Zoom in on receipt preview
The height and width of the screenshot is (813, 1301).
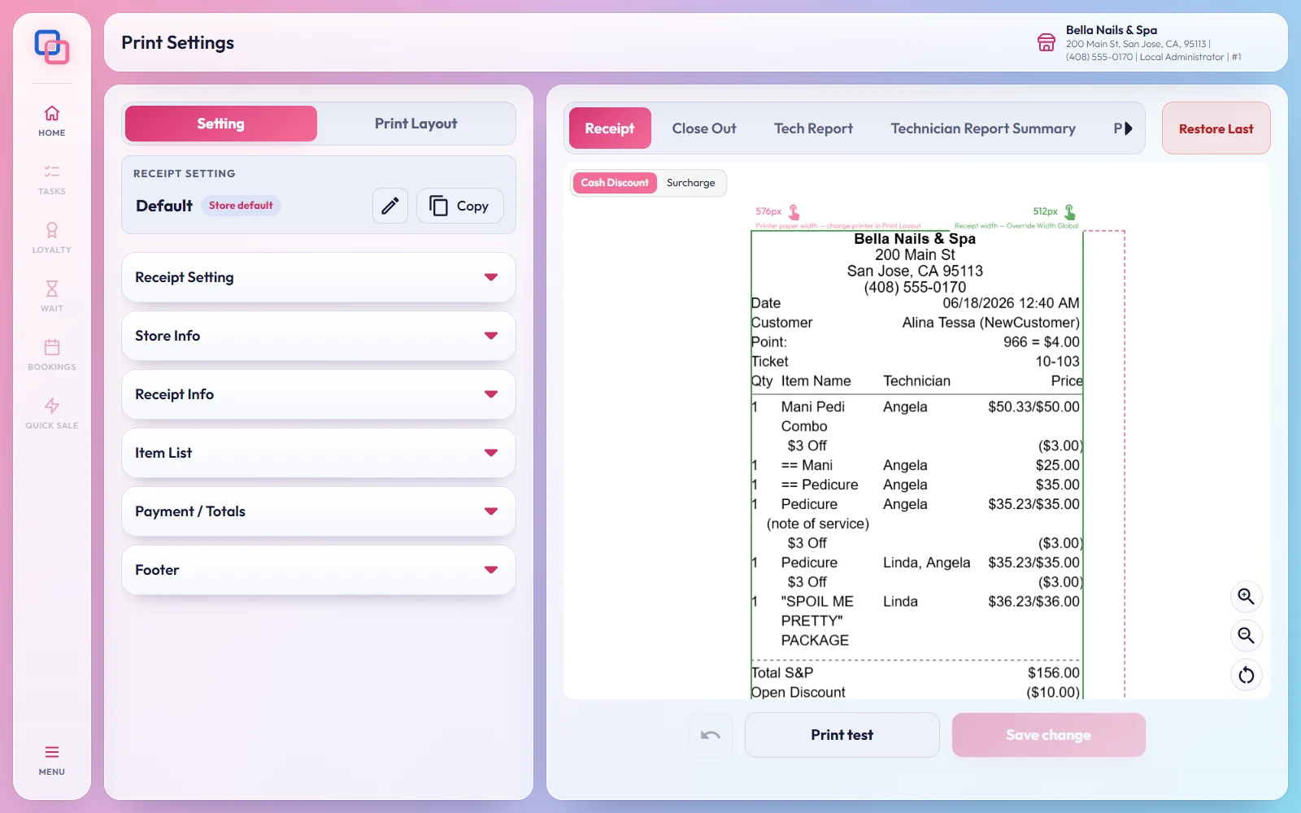click(x=1246, y=597)
